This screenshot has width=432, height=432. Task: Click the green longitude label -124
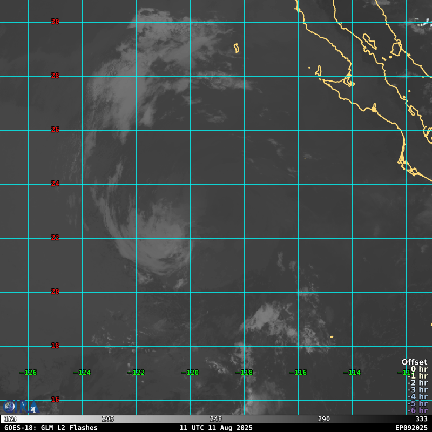[82, 373]
